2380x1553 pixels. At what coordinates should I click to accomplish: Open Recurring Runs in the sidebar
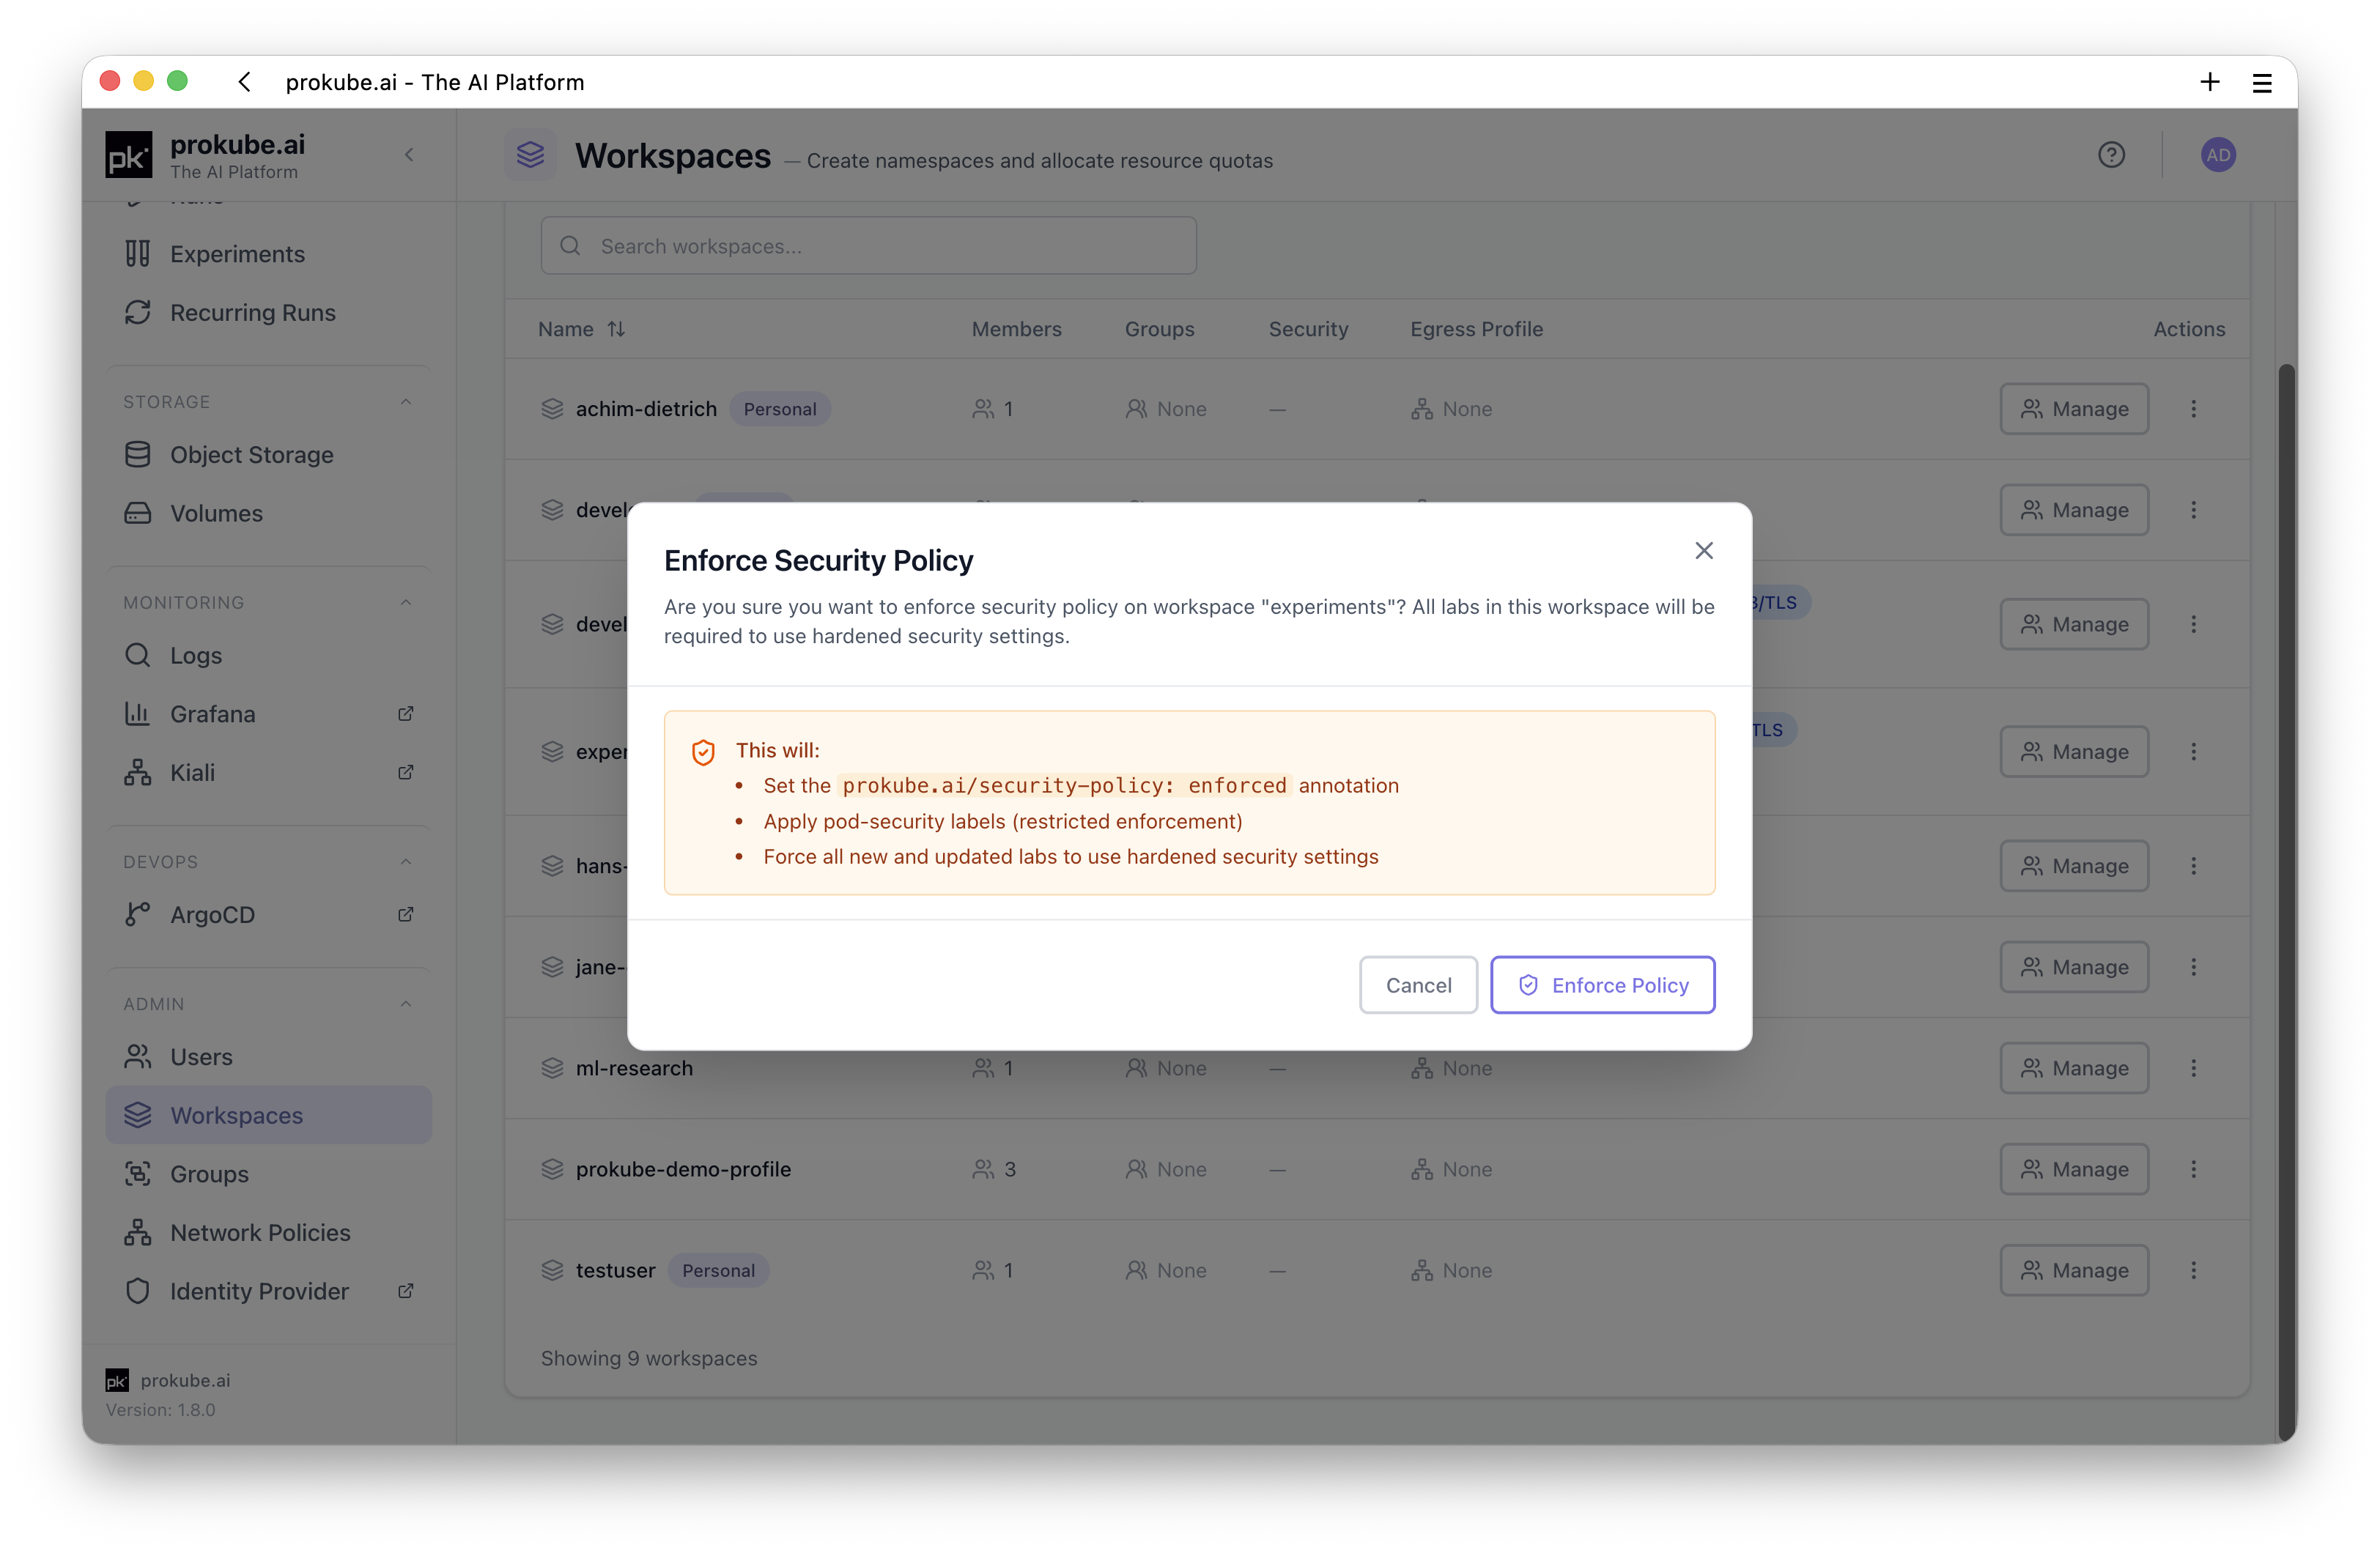tap(268, 313)
